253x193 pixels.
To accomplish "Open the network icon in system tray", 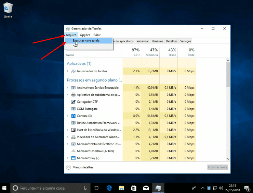I will [215, 188].
